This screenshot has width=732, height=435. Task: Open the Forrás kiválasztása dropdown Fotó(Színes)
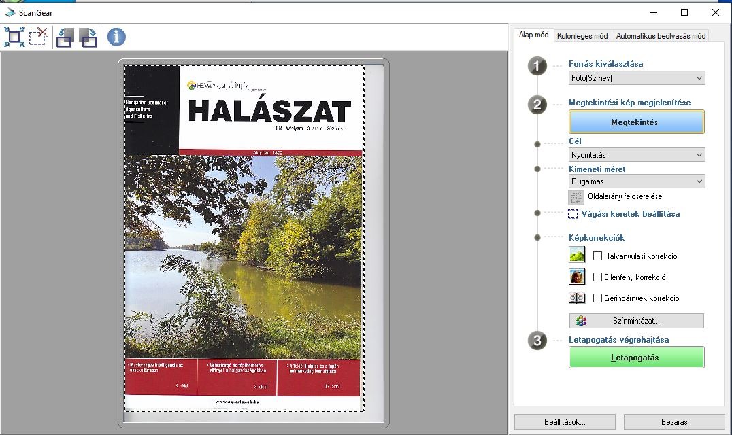click(x=637, y=78)
